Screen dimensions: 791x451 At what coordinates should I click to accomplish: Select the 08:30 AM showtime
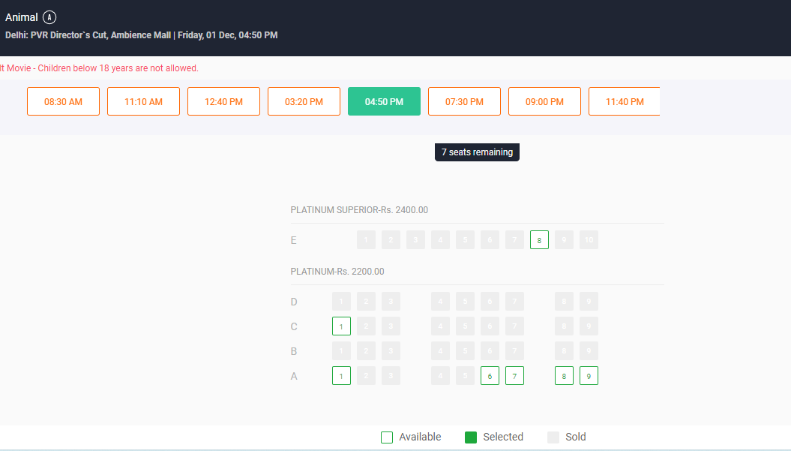pyautogui.click(x=63, y=101)
